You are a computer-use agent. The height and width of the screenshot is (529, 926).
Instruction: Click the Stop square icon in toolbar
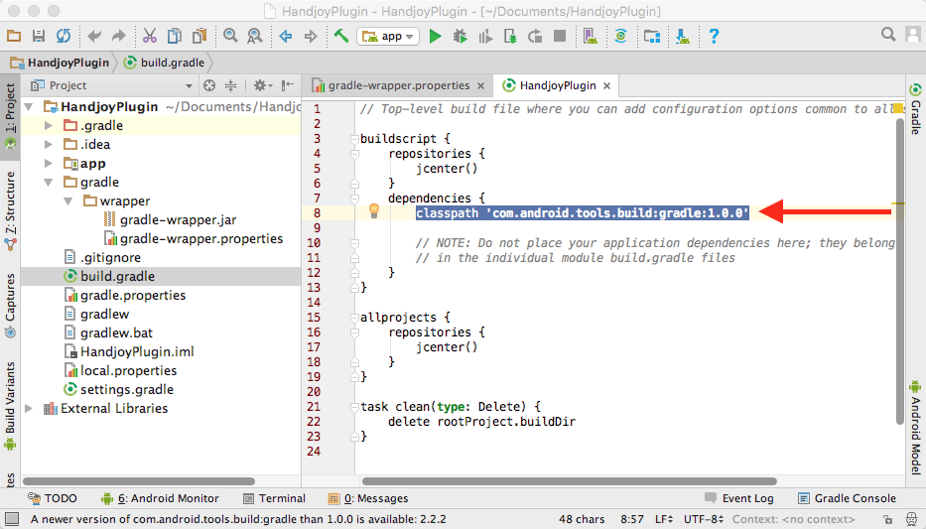tap(560, 37)
